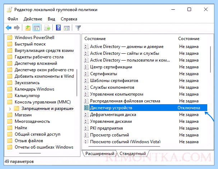This screenshot has height=169, width=218.
Task: Select Виртуализация средств взаим tree item
Action: pyautogui.click(x=44, y=50)
